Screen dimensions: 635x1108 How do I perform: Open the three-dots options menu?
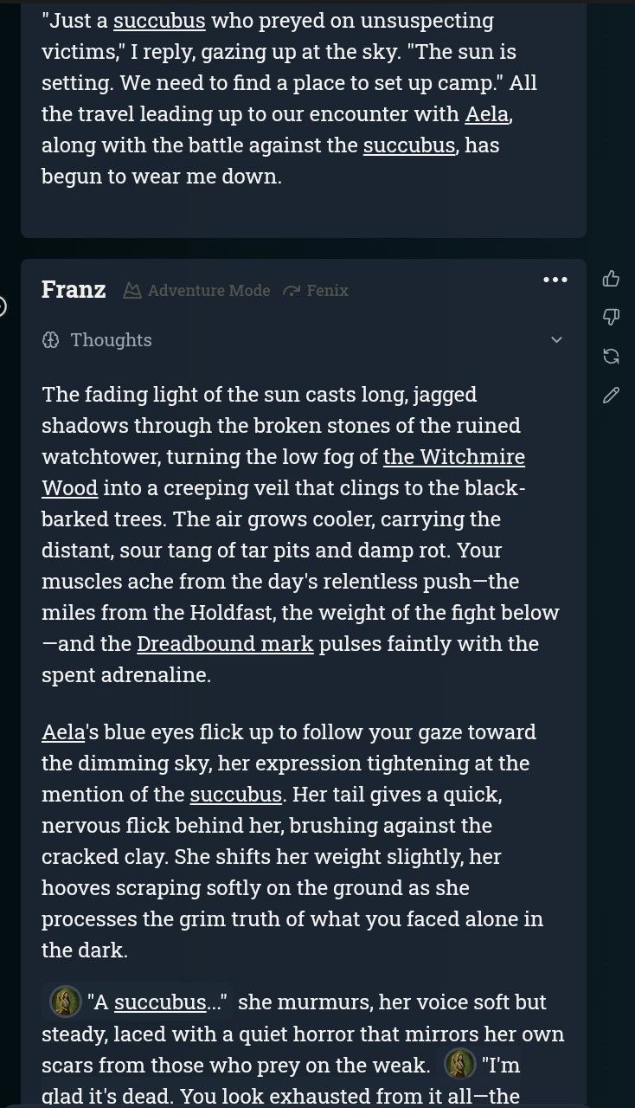(555, 280)
